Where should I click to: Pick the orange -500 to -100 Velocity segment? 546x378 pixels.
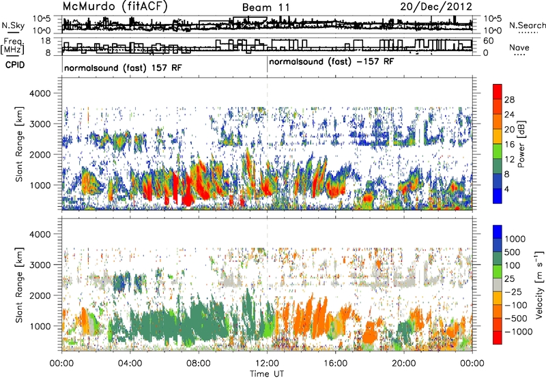click(x=498, y=312)
